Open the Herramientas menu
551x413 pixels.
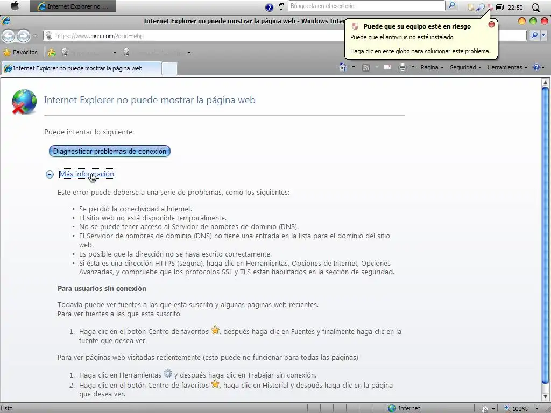tap(507, 67)
